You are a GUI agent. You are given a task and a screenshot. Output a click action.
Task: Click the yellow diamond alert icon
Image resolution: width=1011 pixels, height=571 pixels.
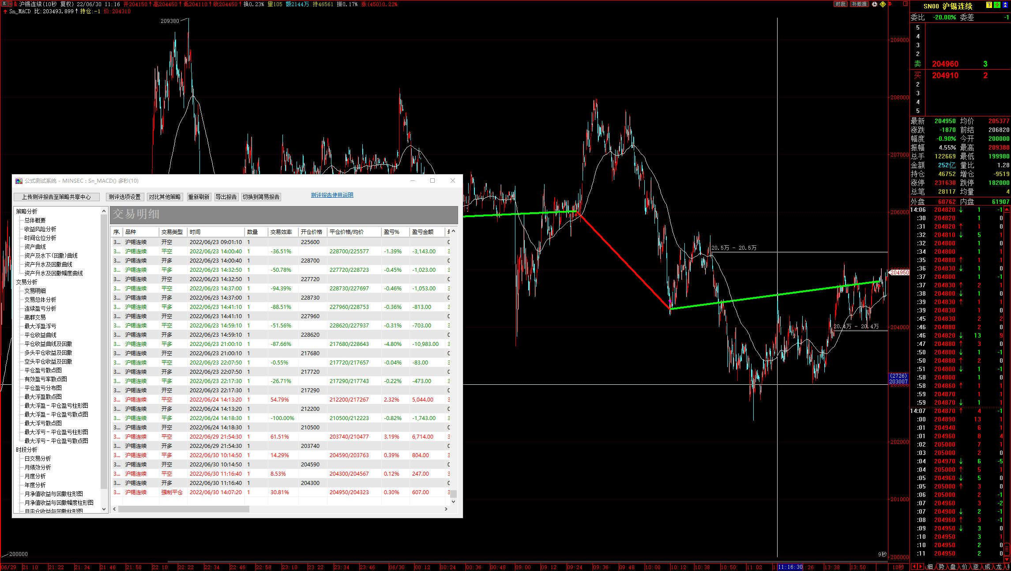(x=883, y=4)
